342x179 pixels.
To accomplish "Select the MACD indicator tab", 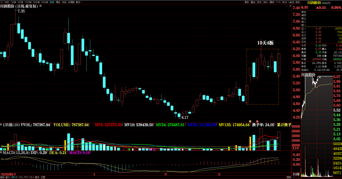I will click(x=14, y=177).
